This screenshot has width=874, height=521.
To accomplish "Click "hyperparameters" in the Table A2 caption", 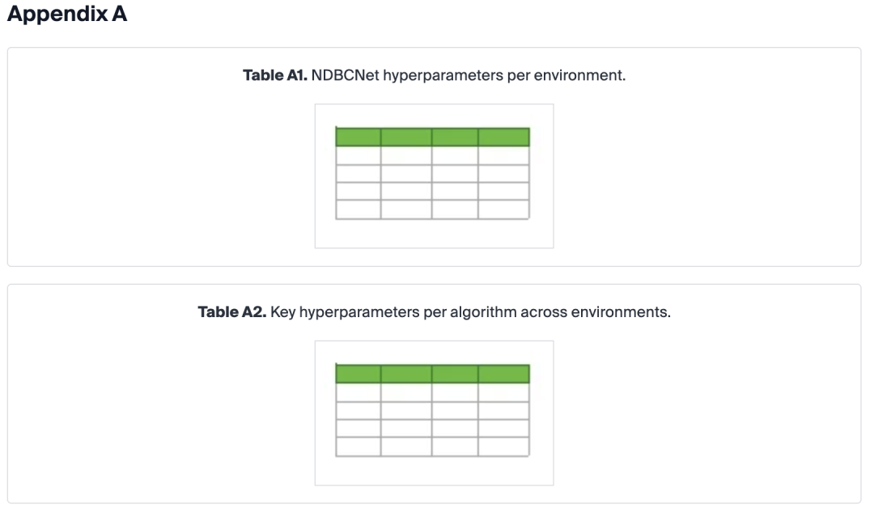I will coord(359,312).
